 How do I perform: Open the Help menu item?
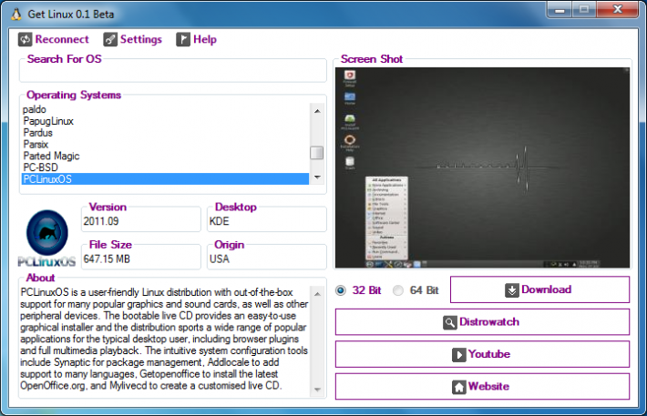tap(197, 39)
